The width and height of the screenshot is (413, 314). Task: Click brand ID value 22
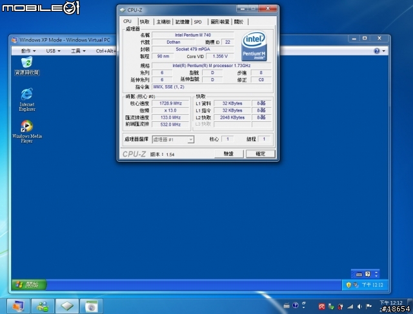pyautogui.click(x=228, y=42)
